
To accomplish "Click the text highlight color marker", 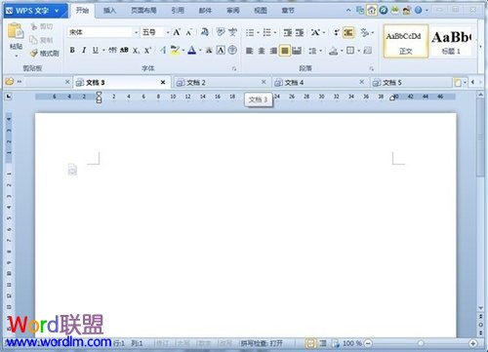I will pyautogui.click(x=175, y=50).
